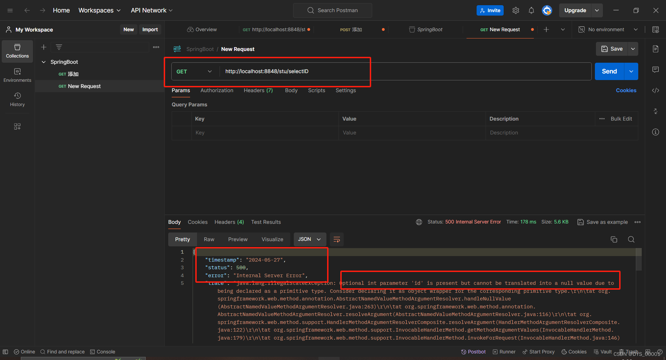Switch to the request Body tab
666x360 pixels.
point(291,90)
